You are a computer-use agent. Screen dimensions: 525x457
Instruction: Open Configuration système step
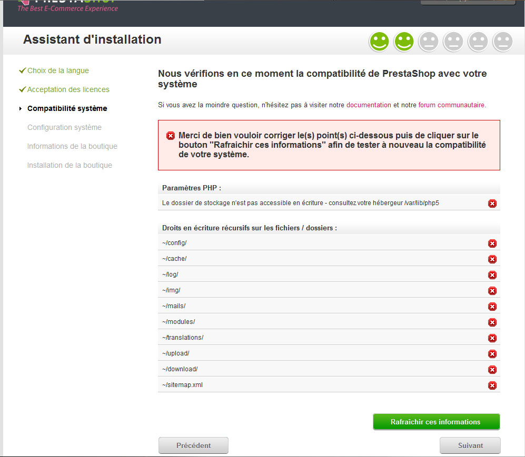pyautogui.click(x=64, y=127)
